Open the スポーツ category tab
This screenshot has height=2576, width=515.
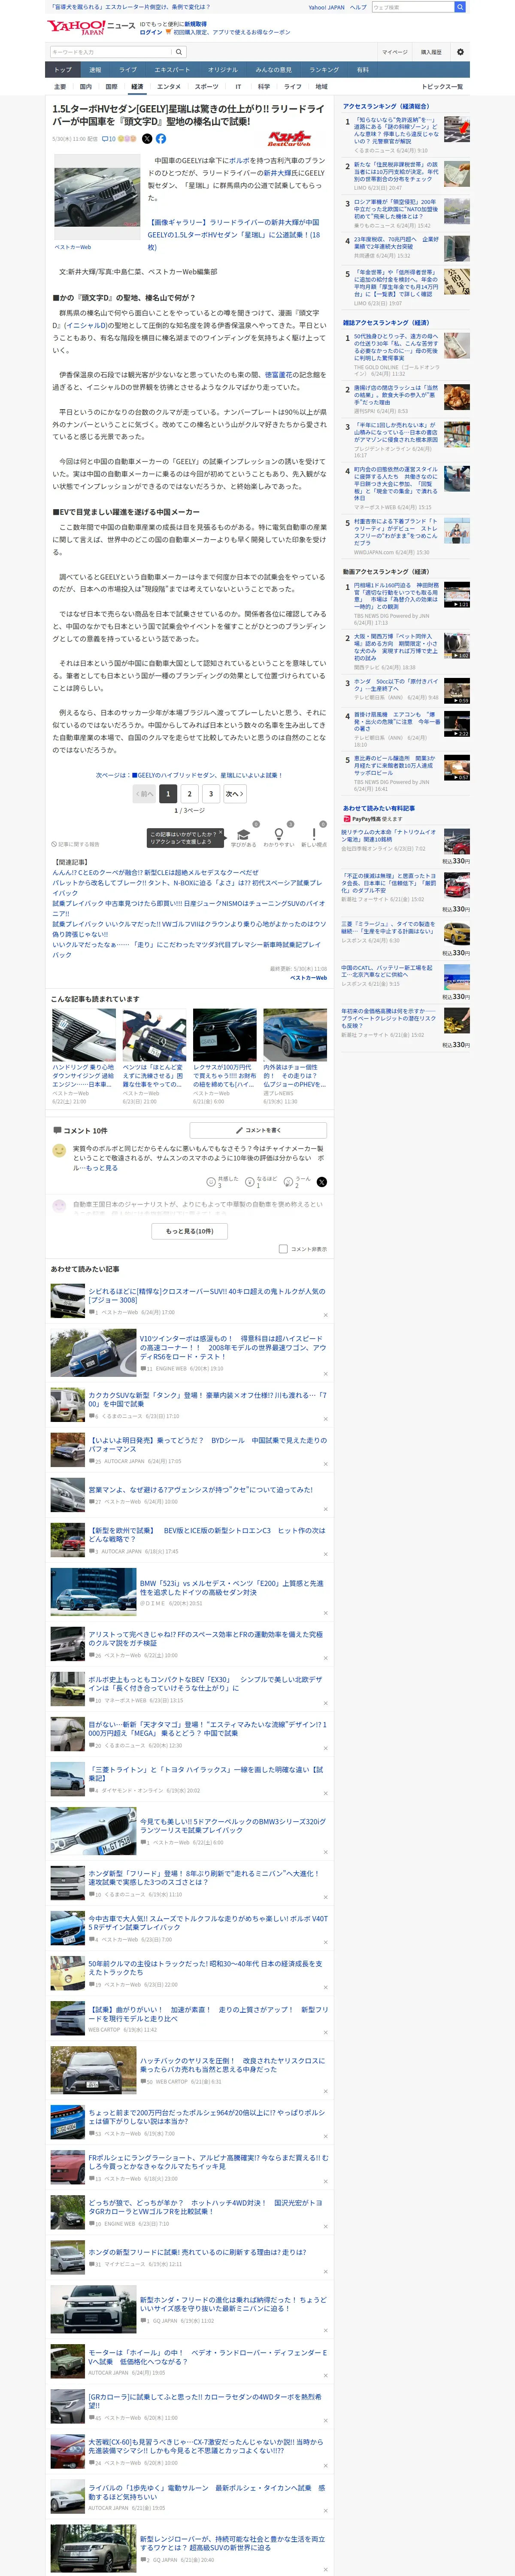(206, 87)
